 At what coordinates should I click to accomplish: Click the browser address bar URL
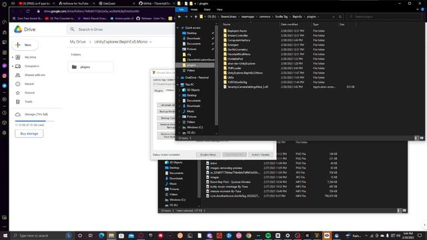pyautogui.click(x=91, y=11)
